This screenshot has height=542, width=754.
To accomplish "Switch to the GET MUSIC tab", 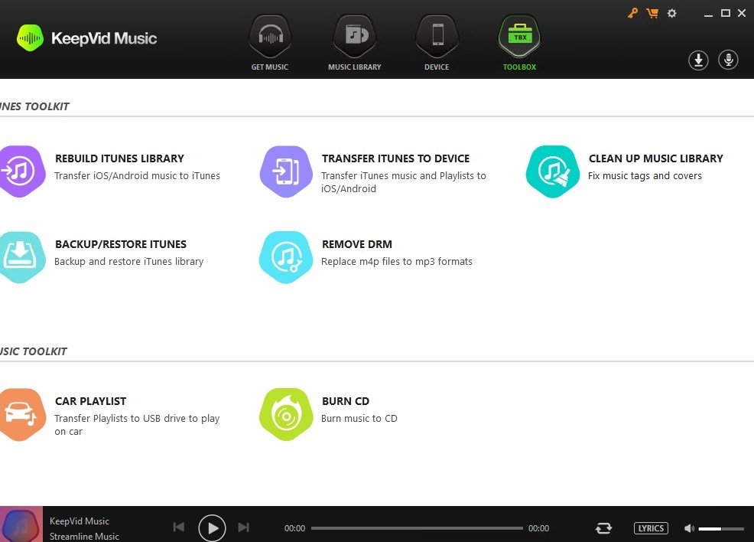I will [270, 67].
